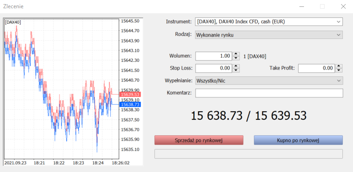
Task: Click the Wolumen input field
Action: tap(214, 56)
